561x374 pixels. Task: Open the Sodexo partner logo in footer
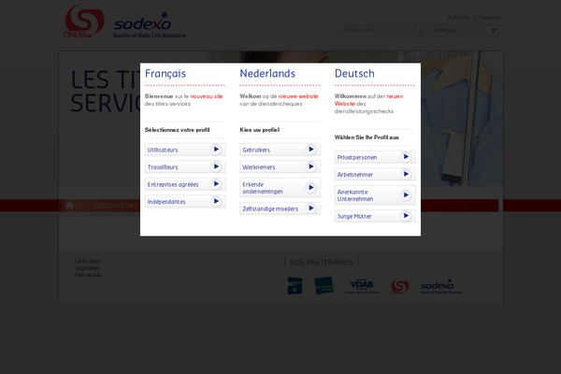click(x=440, y=287)
